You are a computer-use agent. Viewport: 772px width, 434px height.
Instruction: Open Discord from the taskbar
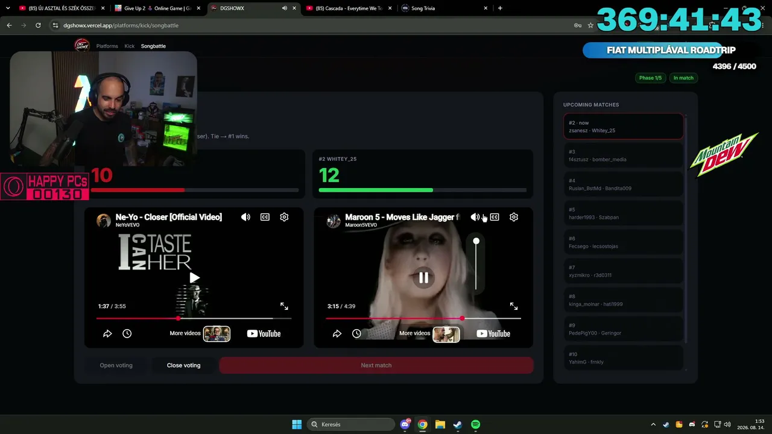tap(405, 424)
